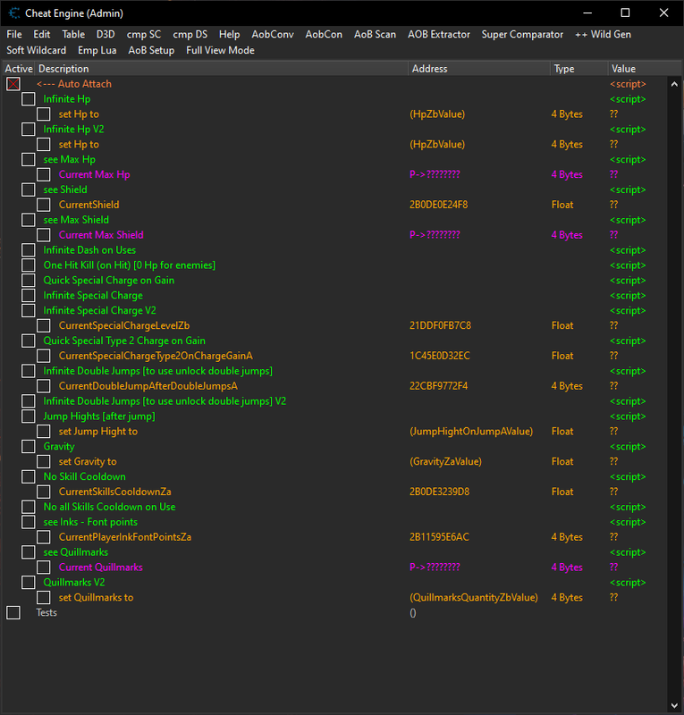Open the Edit menu
Image resolution: width=684 pixels, height=715 pixels.
41,35
